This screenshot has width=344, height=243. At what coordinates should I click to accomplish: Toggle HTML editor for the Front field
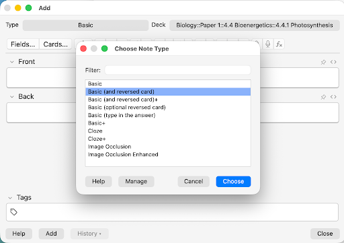333,62
